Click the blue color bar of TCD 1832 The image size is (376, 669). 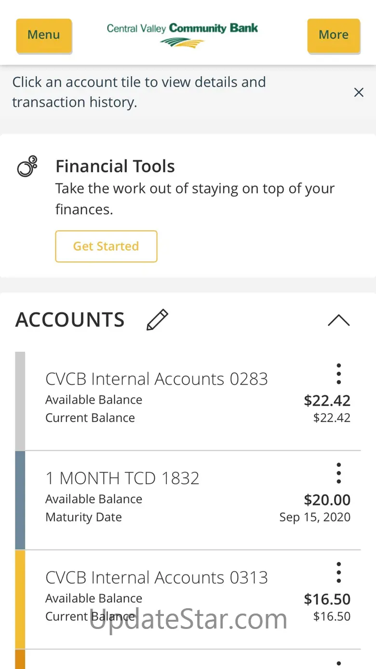click(x=20, y=500)
